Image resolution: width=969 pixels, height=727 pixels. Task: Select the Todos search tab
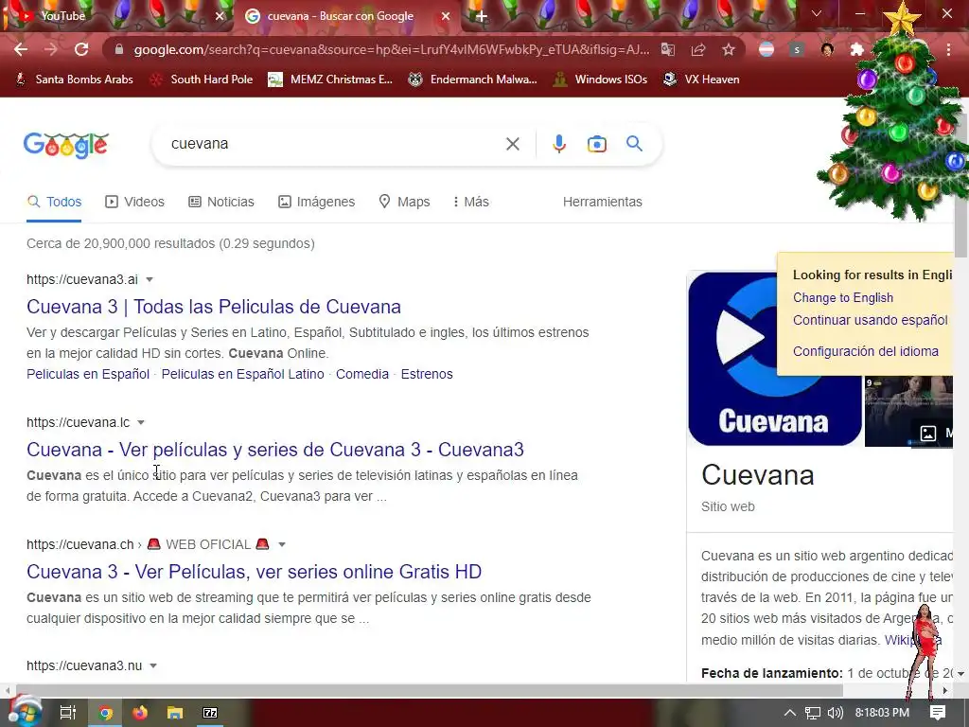point(54,202)
